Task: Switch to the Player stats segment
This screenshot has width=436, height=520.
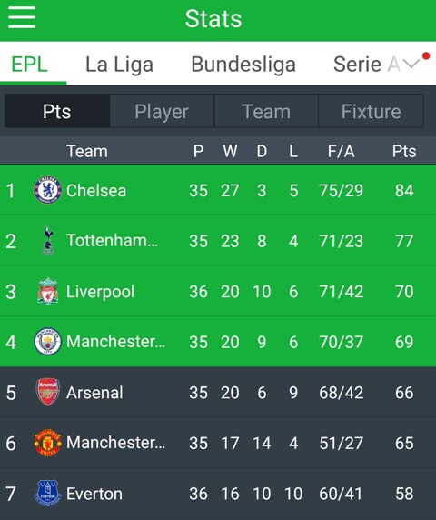Action: [x=162, y=111]
